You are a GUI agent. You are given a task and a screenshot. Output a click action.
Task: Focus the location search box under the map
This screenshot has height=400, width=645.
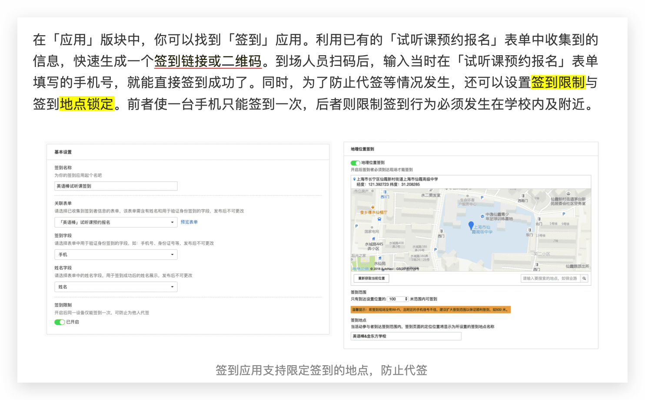(550, 278)
